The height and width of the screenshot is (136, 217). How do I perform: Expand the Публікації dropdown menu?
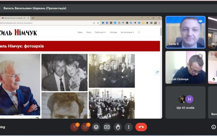(x=100, y=32)
